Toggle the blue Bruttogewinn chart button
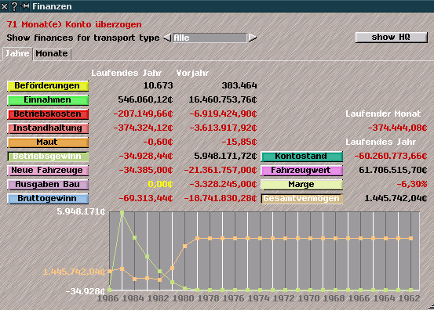The width and height of the screenshot is (434, 310). 48,199
